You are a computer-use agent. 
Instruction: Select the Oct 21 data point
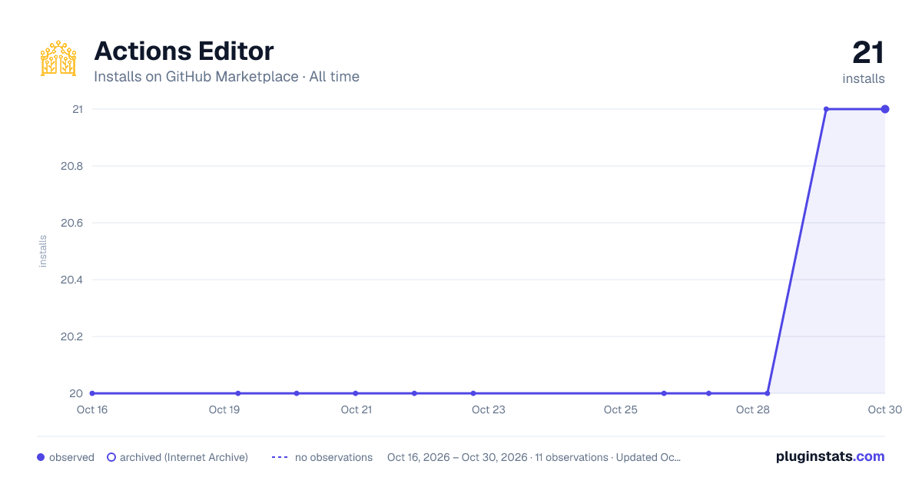pos(355,393)
